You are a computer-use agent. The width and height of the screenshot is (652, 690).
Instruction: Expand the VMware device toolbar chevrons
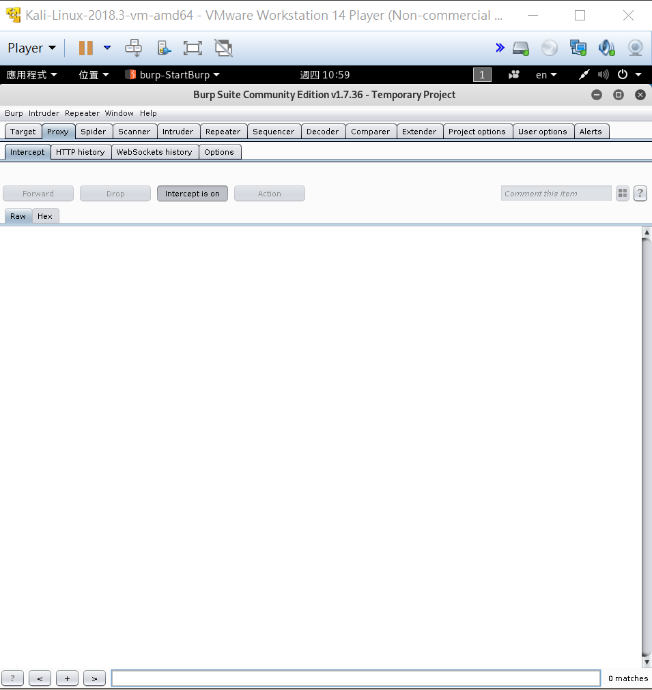[500, 48]
